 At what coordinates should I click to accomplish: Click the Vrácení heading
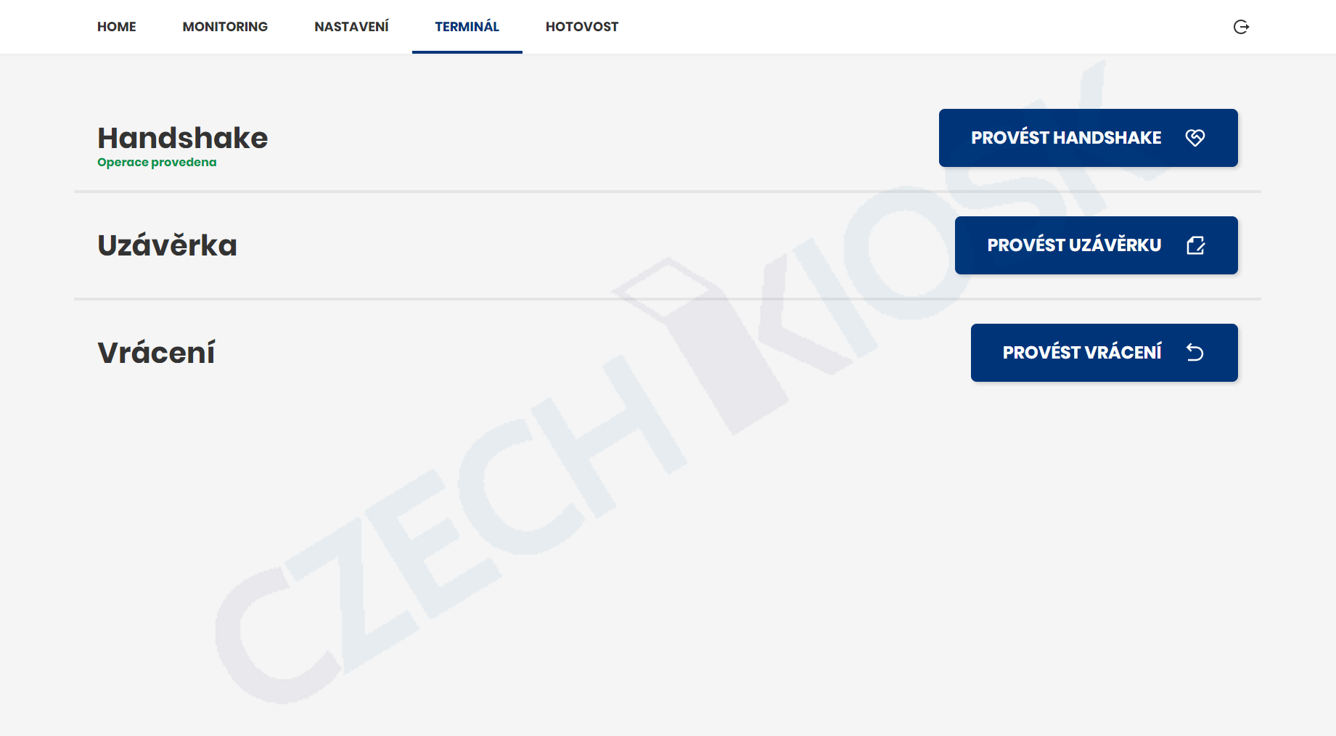coord(156,353)
